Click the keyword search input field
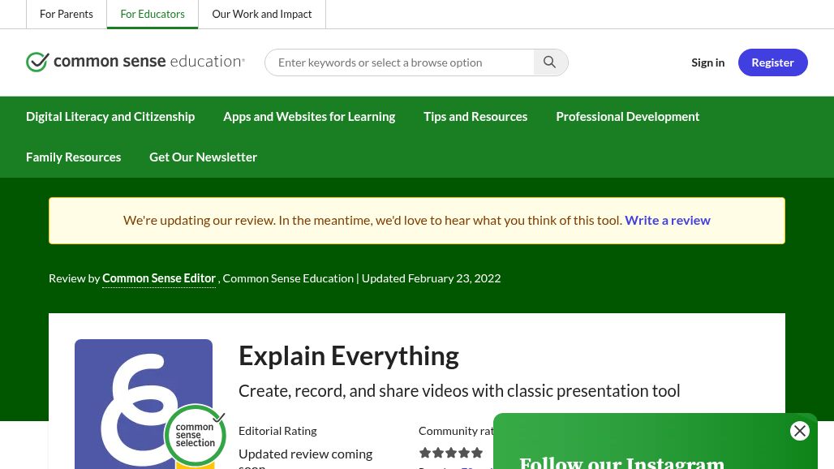The image size is (834, 469). pyautogui.click(x=402, y=62)
